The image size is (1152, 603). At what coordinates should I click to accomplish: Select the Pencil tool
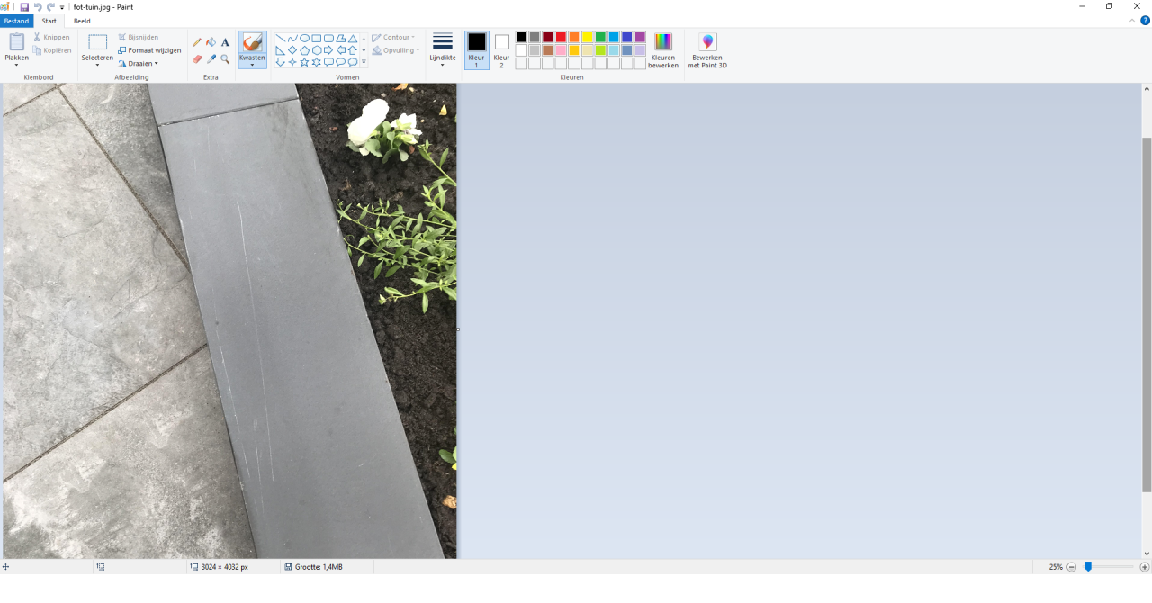pos(197,42)
